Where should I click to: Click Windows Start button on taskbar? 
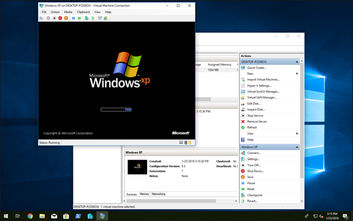[6, 216]
